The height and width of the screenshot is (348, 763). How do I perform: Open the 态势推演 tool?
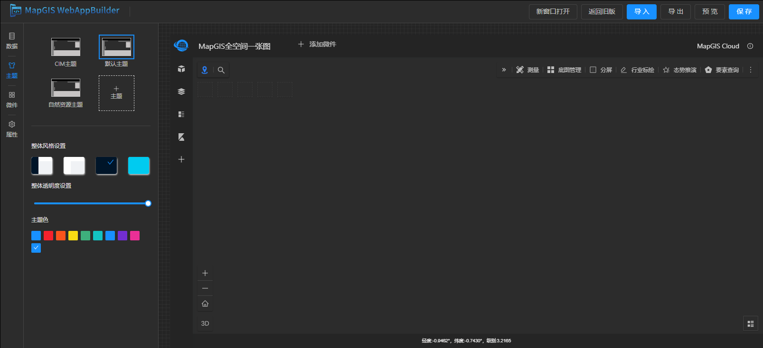click(679, 70)
